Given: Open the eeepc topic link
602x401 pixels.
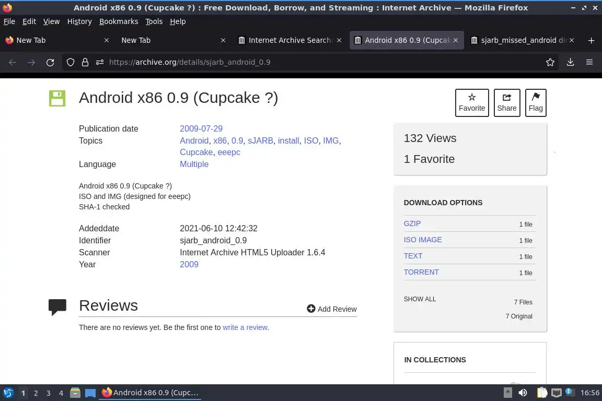Looking at the screenshot, I should coord(229,152).
